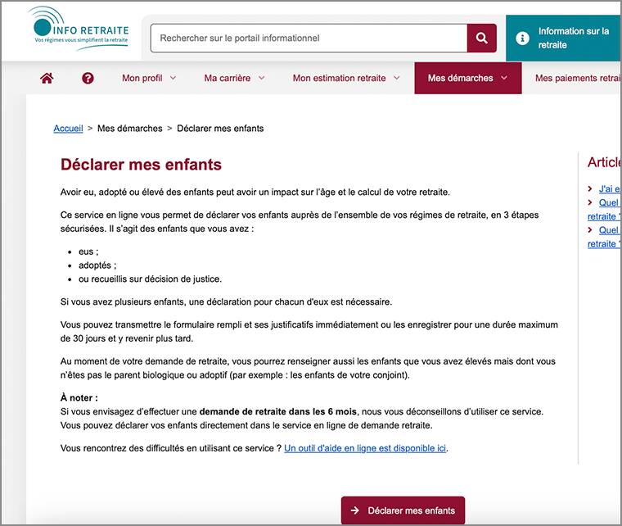Open the Mon profil menu
The image size is (622, 526).
pos(149,78)
